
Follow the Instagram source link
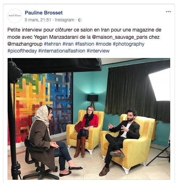64,20
